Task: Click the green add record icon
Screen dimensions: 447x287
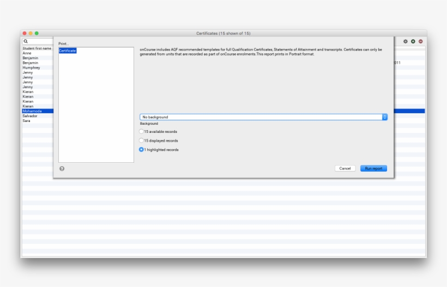Action: 413,41
